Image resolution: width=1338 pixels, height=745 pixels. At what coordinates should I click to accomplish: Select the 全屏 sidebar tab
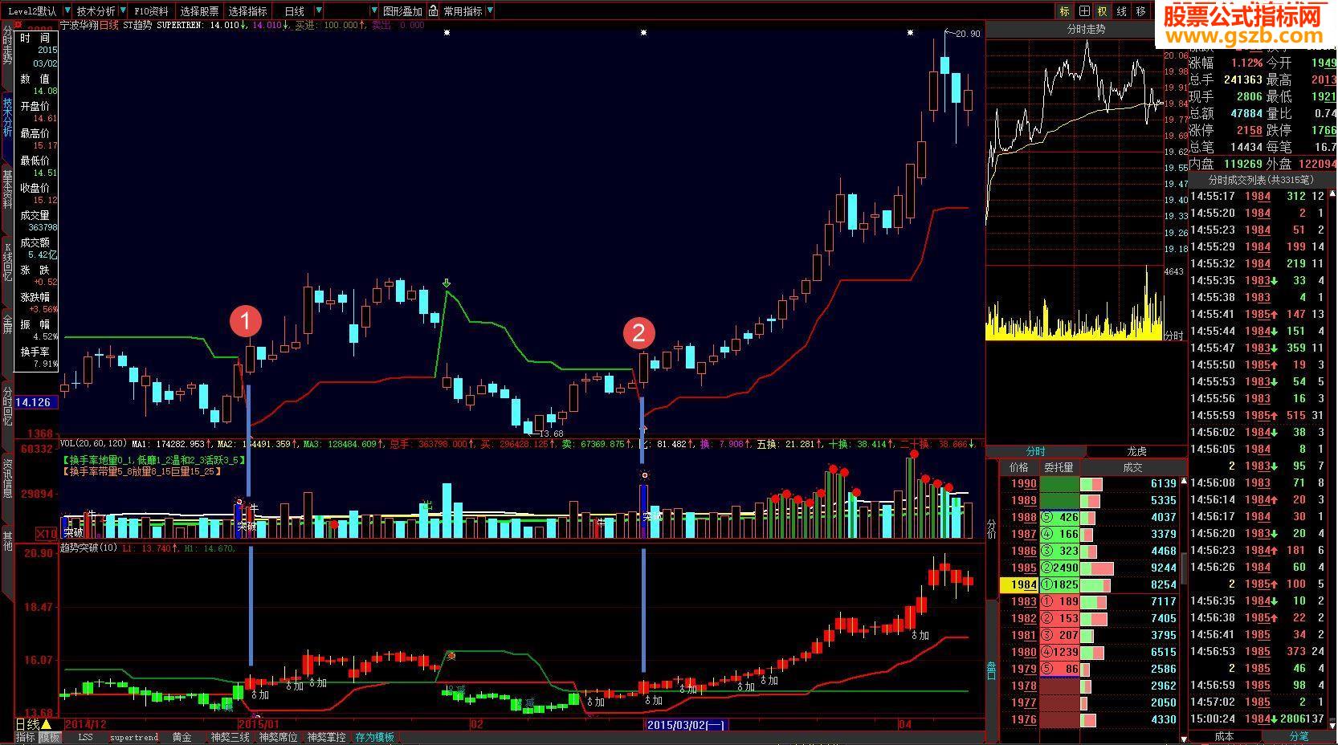tap(7, 324)
